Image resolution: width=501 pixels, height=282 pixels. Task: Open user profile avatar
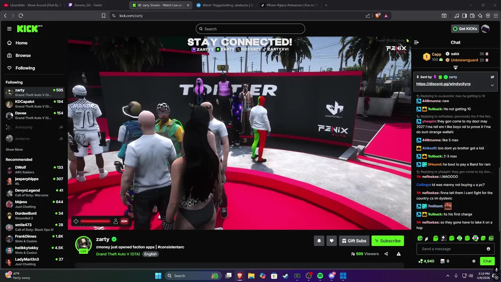click(x=485, y=29)
